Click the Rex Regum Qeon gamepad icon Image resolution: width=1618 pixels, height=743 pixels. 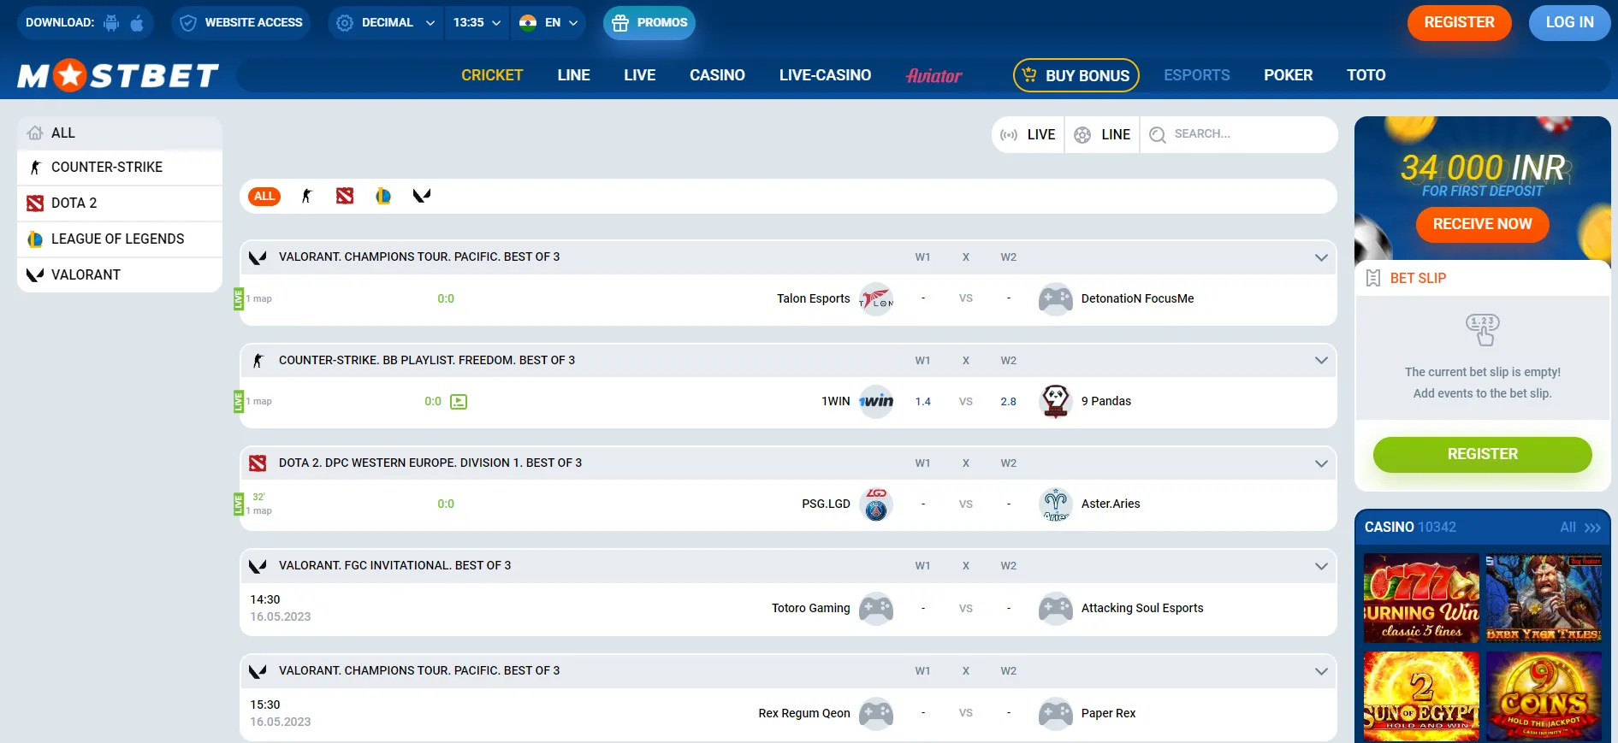coord(876,714)
